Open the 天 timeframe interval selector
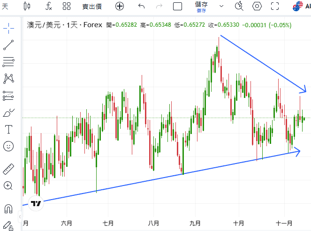 click(x=5, y=7)
